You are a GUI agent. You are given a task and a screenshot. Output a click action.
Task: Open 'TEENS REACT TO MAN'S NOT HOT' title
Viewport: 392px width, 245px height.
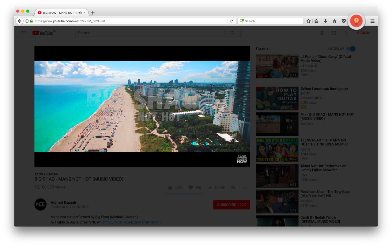click(324, 142)
